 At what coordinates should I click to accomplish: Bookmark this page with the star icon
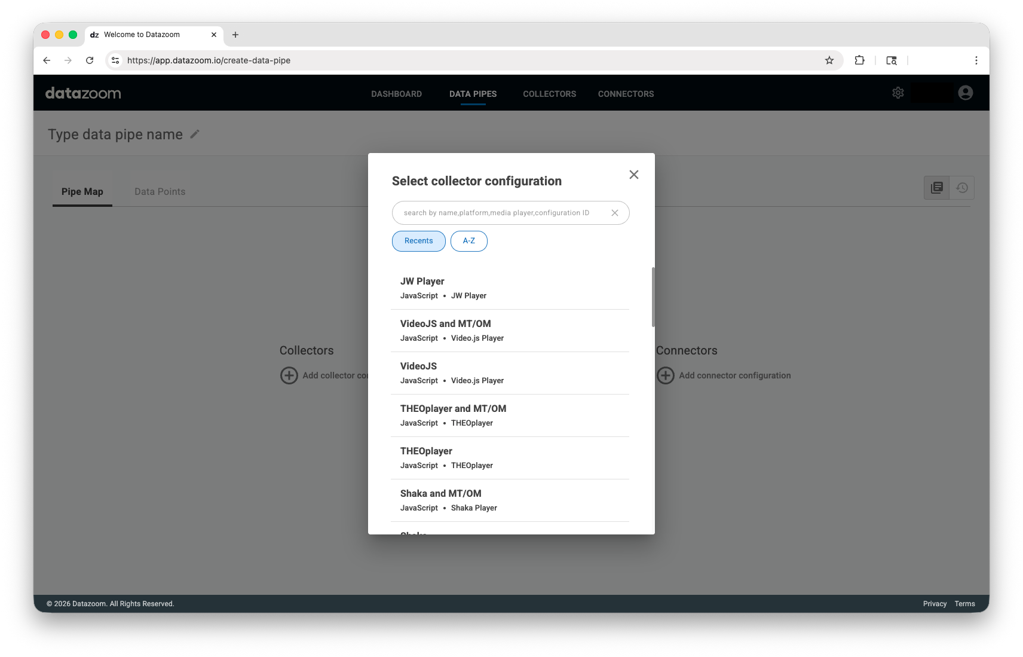pos(829,60)
